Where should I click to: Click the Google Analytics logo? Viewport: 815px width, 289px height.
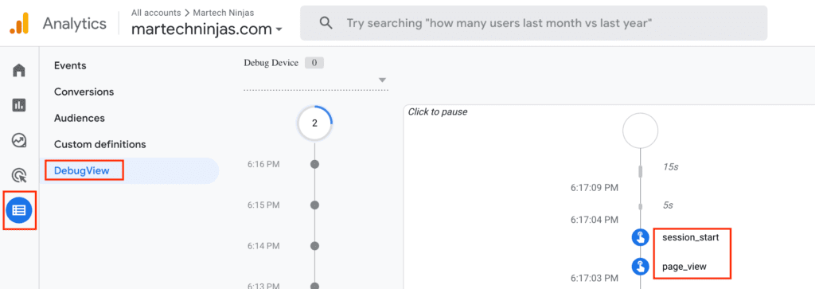[x=19, y=23]
